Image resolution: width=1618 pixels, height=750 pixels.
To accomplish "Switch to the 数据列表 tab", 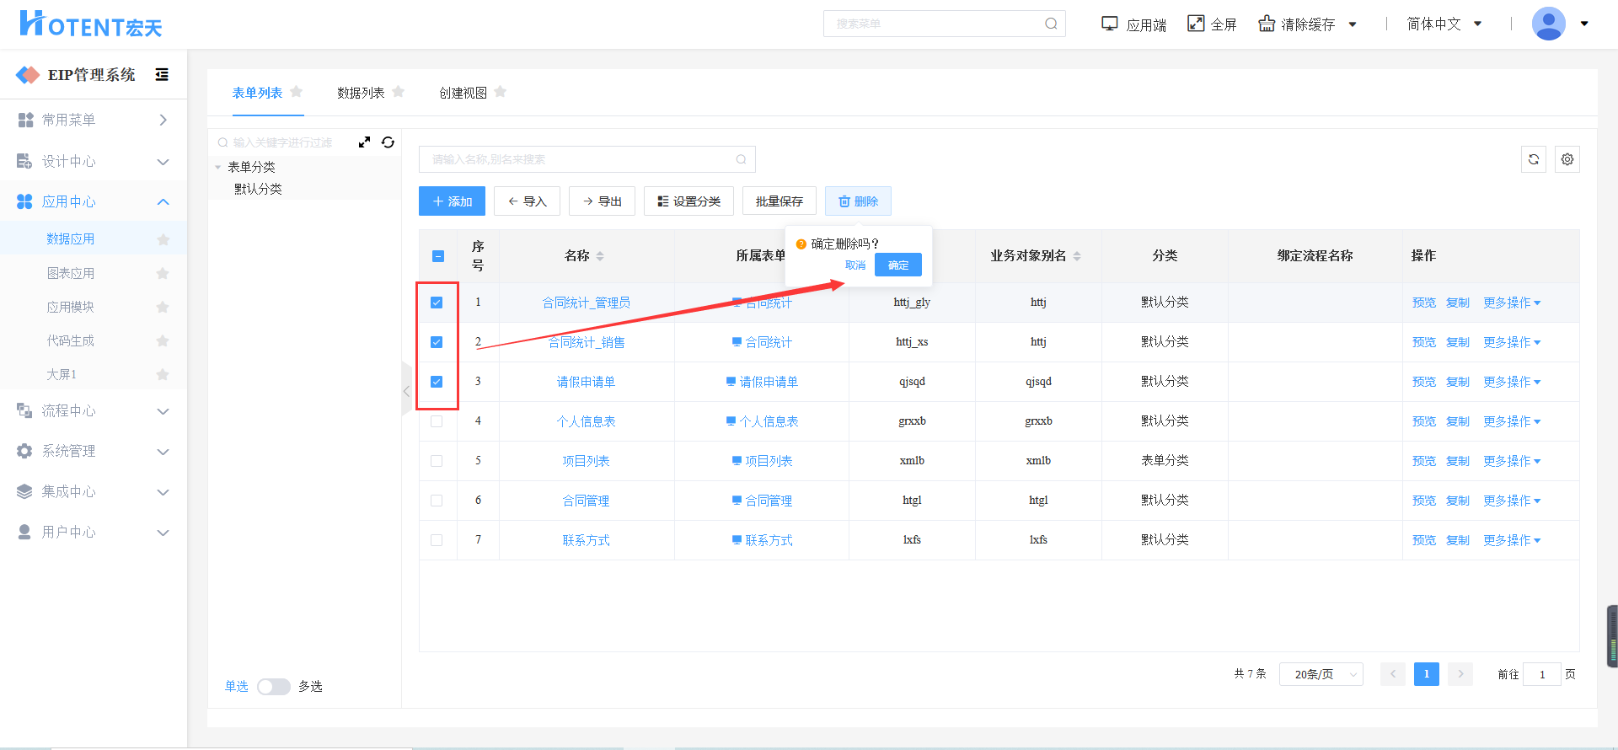I will pyautogui.click(x=361, y=93).
